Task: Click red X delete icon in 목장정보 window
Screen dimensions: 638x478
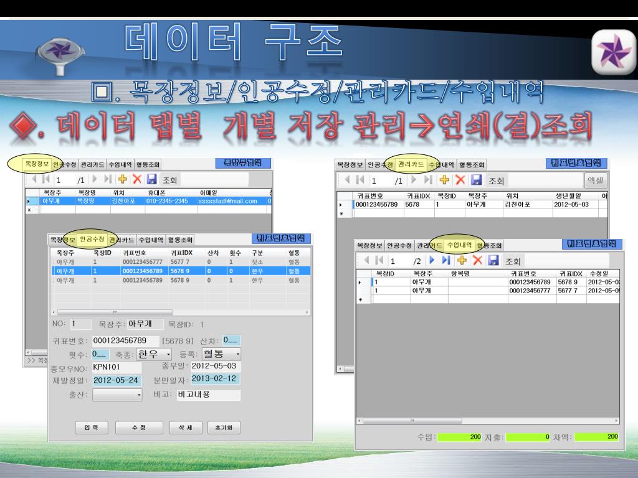Action: tap(137, 179)
